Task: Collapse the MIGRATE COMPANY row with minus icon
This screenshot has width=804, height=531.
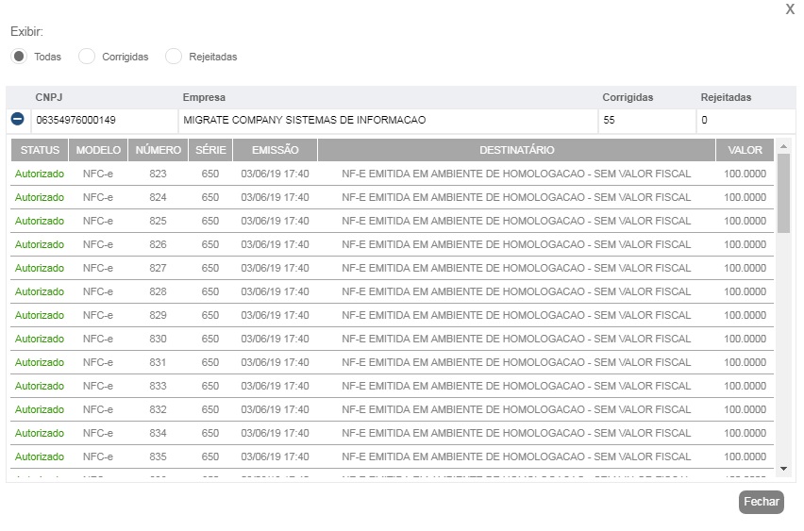Action: click(x=17, y=120)
